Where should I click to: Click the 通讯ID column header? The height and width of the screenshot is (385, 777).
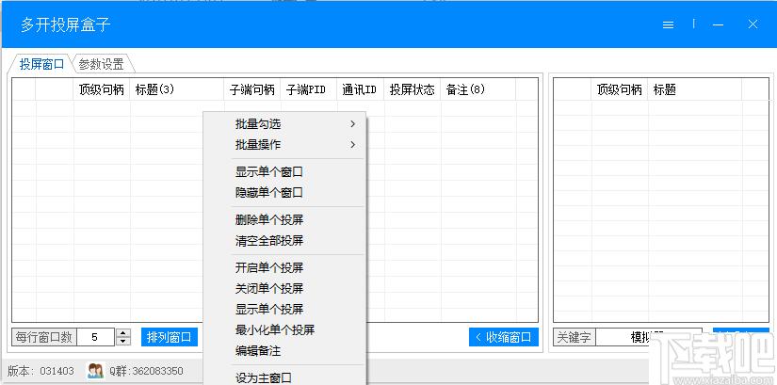tap(361, 89)
